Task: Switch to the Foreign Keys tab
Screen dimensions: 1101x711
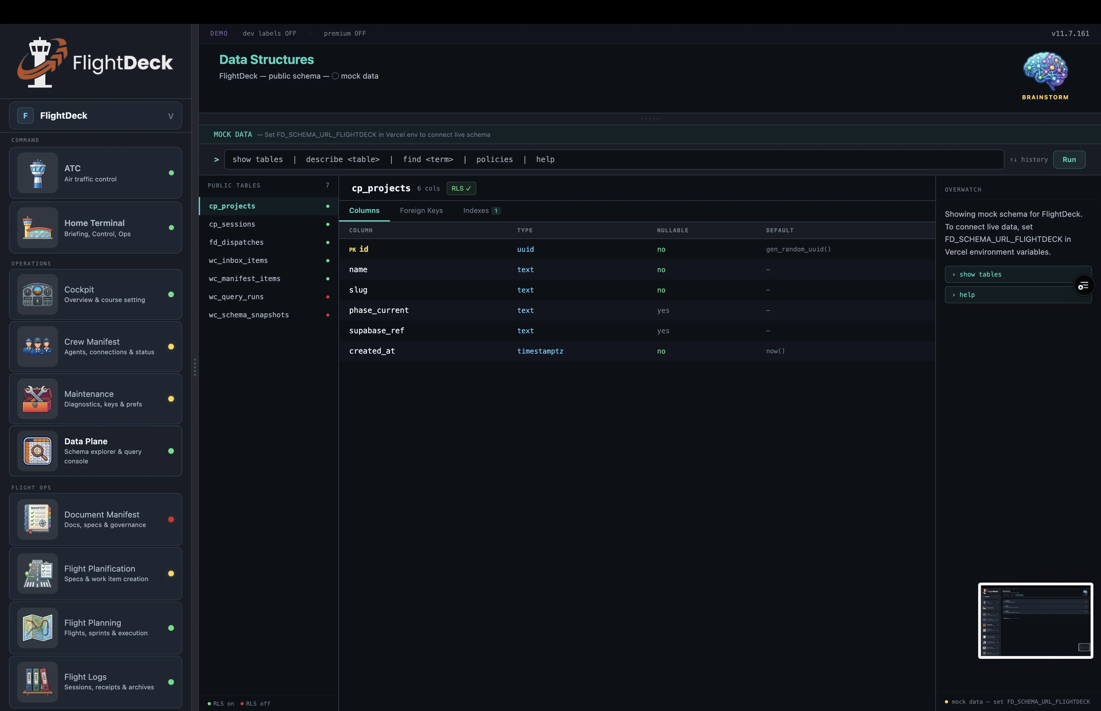Action: (x=421, y=210)
